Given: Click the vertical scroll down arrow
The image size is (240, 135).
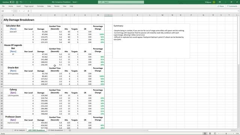Looking at the screenshot, I should (238, 128).
